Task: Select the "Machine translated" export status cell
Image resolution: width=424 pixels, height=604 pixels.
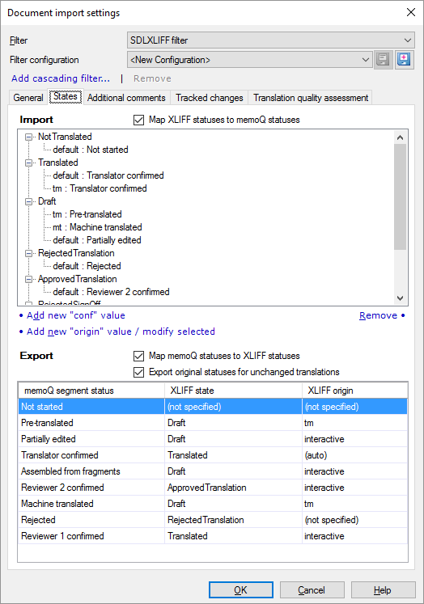Action: tap(91, 504)
